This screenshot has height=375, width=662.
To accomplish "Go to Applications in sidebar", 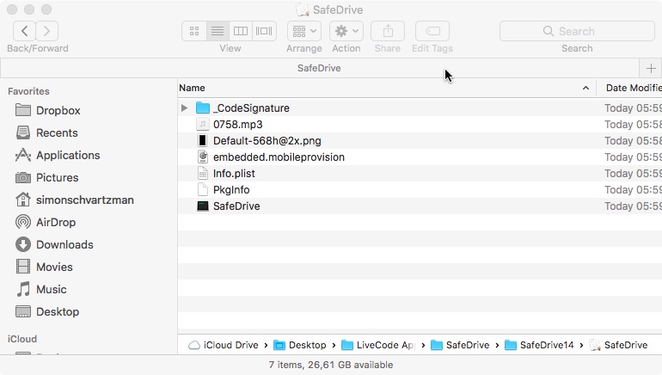I will pos(67,155).
